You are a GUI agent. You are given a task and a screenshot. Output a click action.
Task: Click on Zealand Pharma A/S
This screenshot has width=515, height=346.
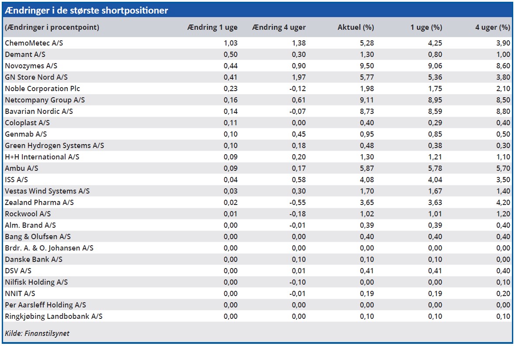(x=39, y=202)
